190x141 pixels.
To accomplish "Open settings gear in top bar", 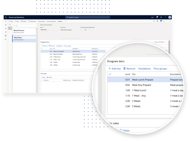I will (x=161, y=17).
